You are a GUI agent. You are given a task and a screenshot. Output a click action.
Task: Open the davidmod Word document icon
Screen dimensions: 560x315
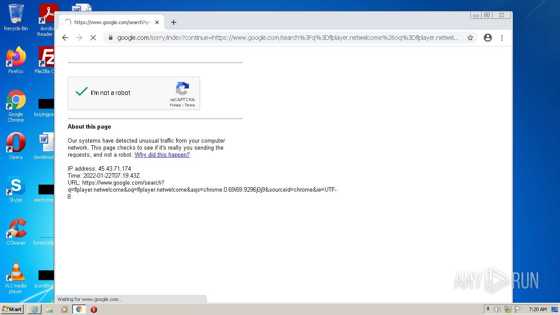pos(45,146)
